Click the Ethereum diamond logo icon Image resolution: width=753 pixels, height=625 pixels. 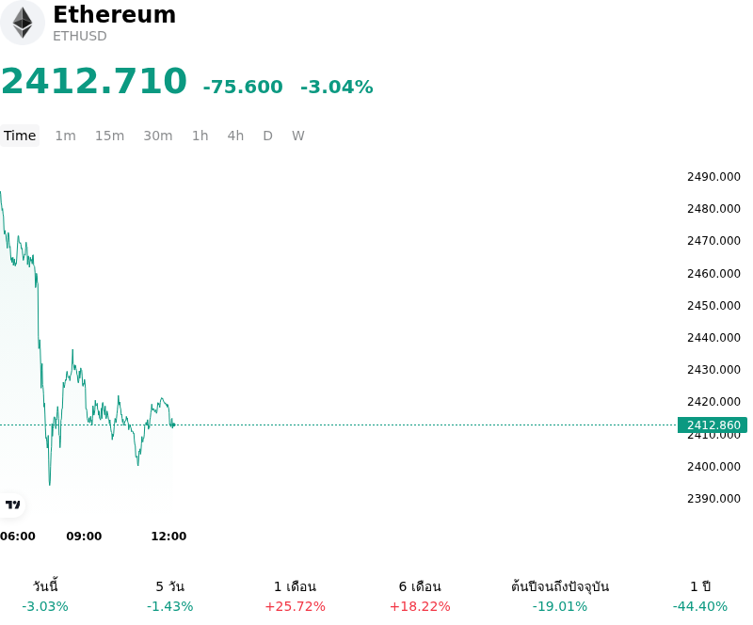[22, 23]
